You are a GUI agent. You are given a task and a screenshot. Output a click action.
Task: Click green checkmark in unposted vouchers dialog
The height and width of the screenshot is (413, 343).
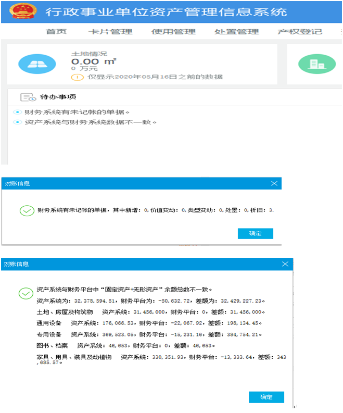(x=26, y=210)
